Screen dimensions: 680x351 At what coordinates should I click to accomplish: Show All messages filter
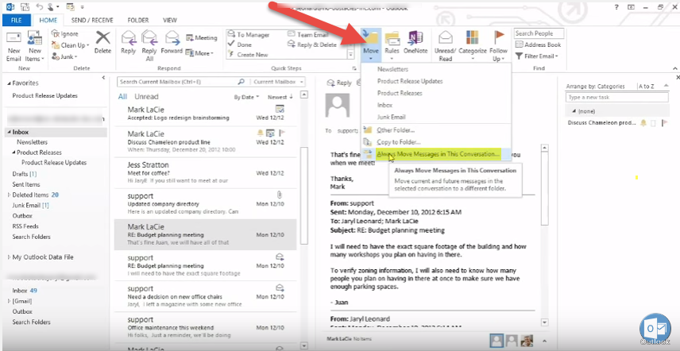(x=122, y=97)
